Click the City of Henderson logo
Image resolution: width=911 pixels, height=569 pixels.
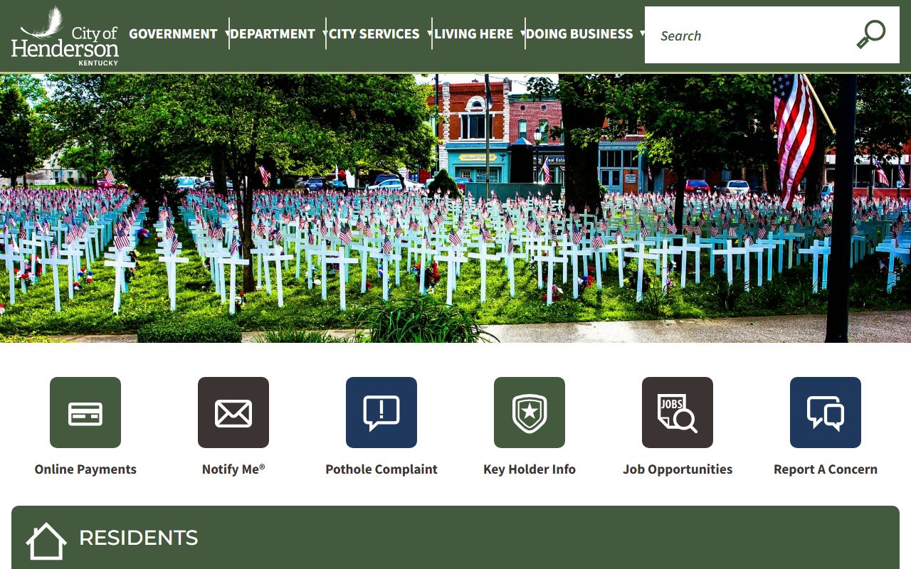pyautogui.click(x=65, y=36)
